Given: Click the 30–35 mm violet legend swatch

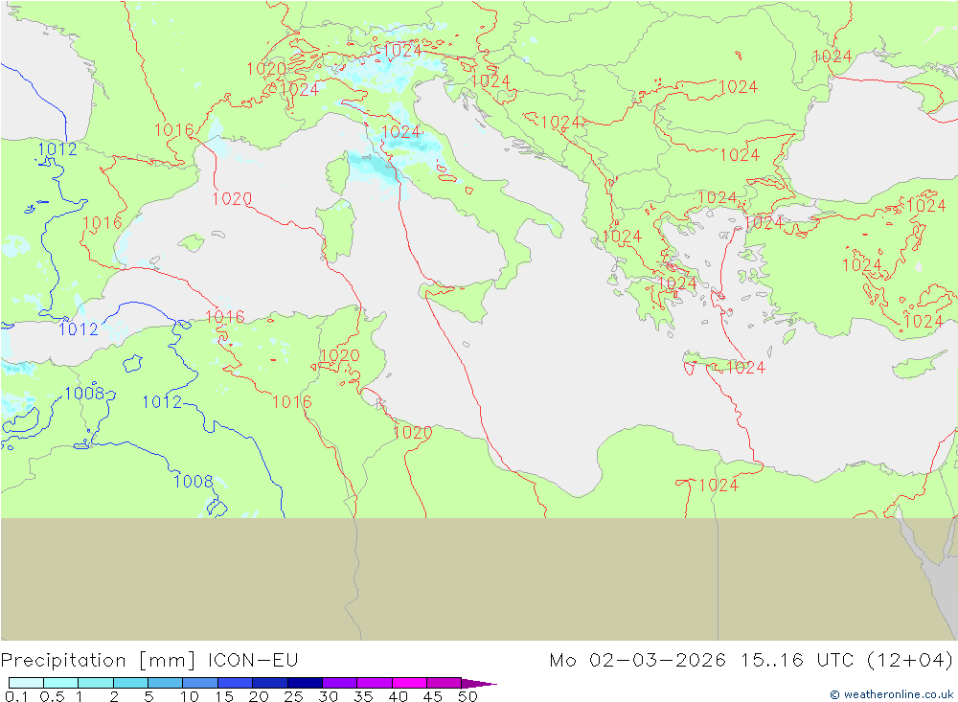Looking at the screenshot, I should tap(340, 683).
